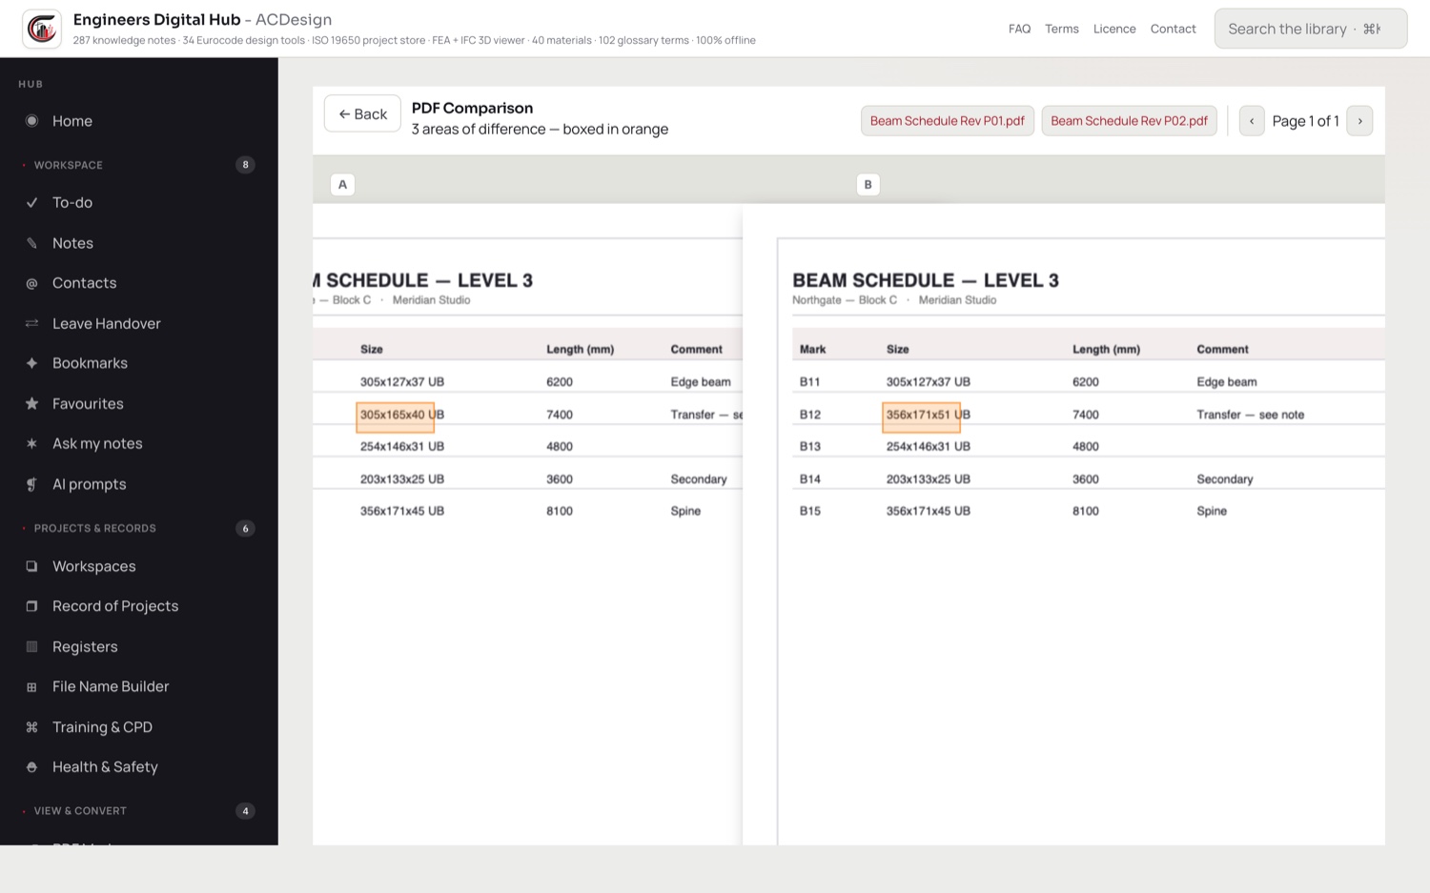Click the Size column header in pane A
The height and width of the screenshot is (893, 1430).
click(x=371, y=350)
